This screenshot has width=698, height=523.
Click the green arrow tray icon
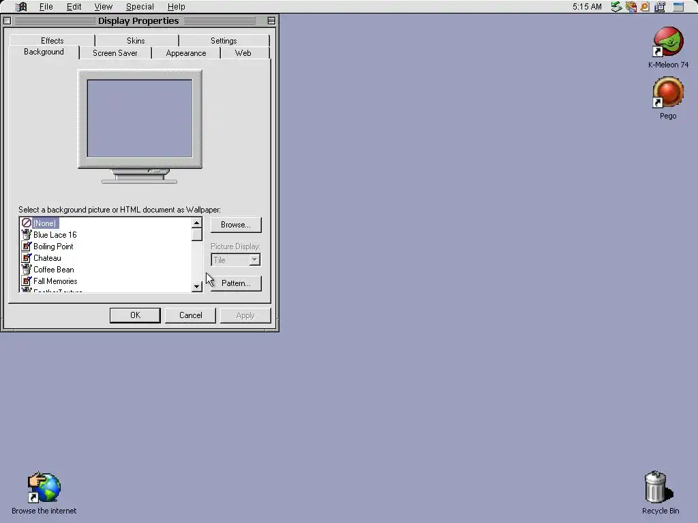[616, 7]
